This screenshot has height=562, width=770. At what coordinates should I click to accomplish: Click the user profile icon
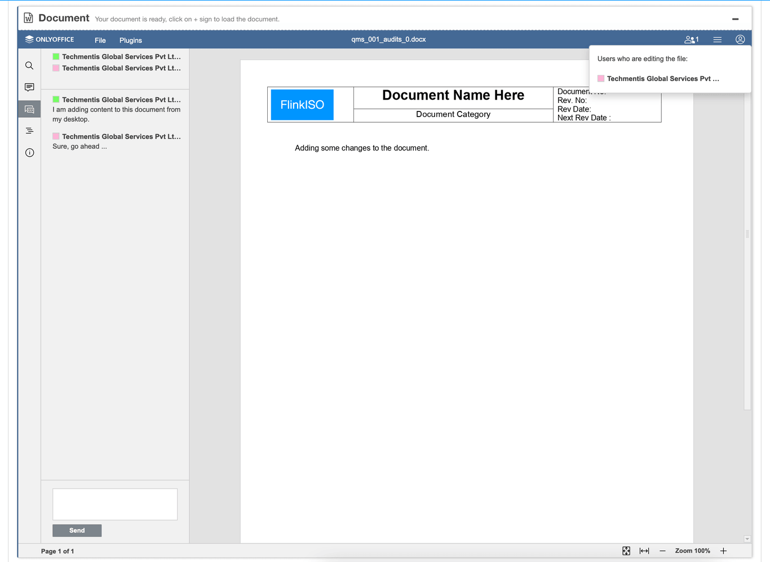(x=740, y=39)
